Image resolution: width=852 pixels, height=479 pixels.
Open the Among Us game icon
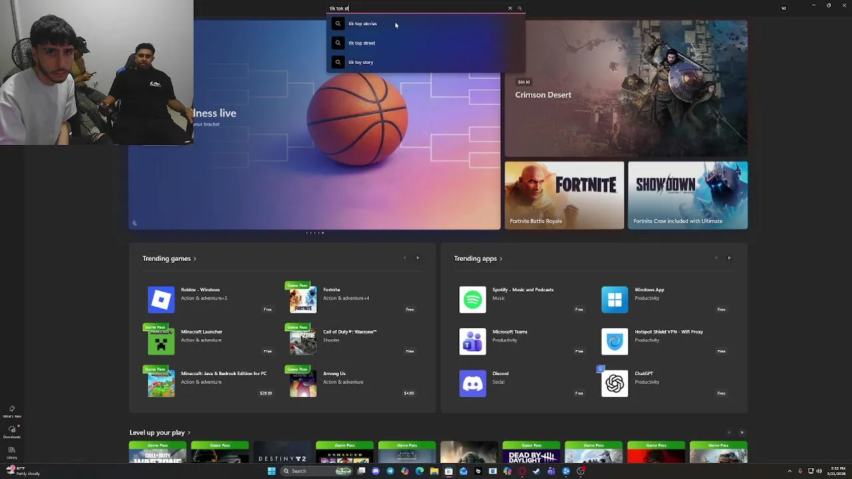click(303, 383)
